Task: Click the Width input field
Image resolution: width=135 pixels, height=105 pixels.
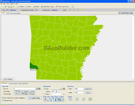Action: pos(79,89)
